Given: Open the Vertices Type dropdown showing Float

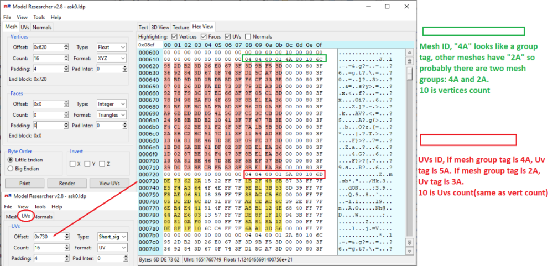Looking at the screenshot, I should [112, 48].
